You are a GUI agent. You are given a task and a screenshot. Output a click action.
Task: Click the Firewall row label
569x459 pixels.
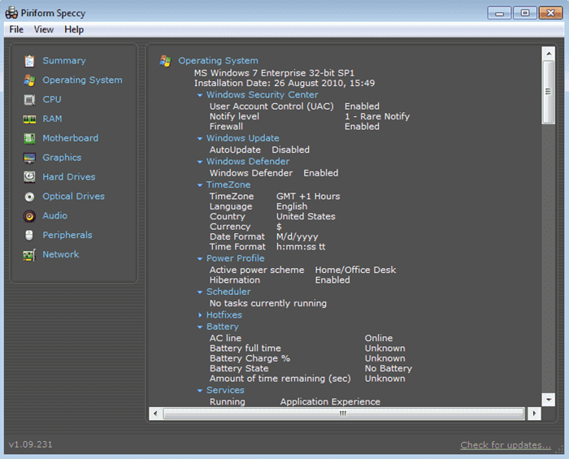[226, 127]
